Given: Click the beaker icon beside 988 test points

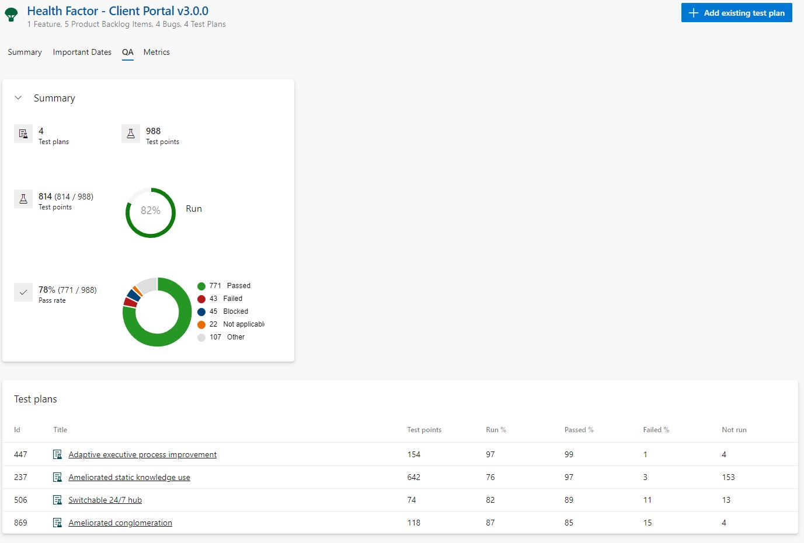Looking at the screenshot, I should pyautogui.click(x=131, y=134).
